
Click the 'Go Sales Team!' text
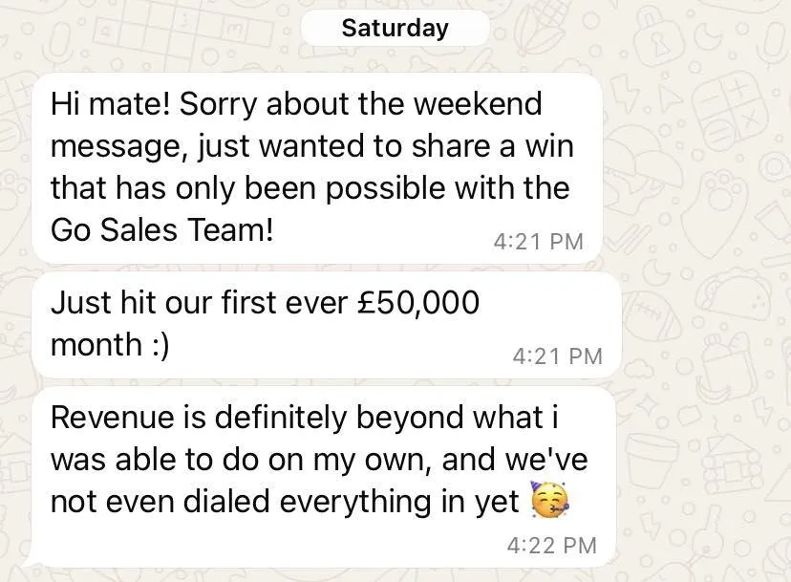162,230
